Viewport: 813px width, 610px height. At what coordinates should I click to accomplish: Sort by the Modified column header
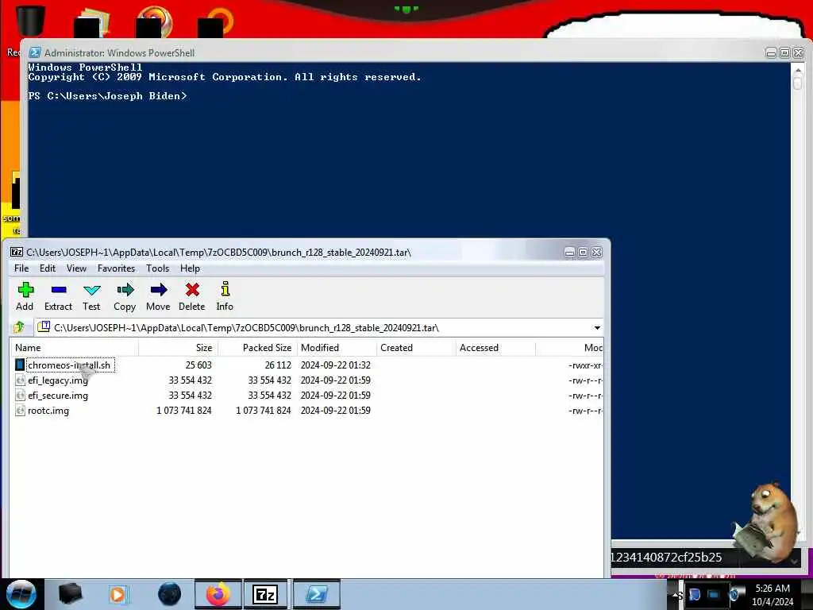click(x=337, y=348)
